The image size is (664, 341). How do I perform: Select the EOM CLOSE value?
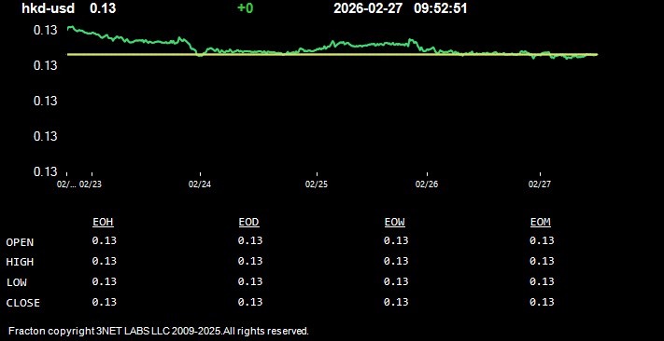pos(542,302)
